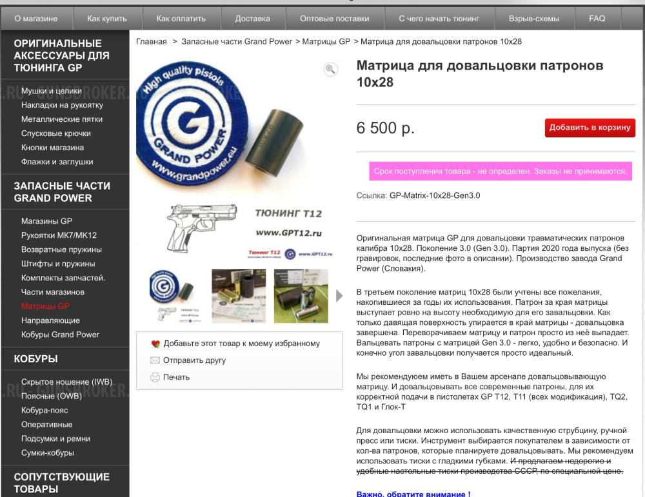Click the heart favorites icon

(x=155, y=344)
